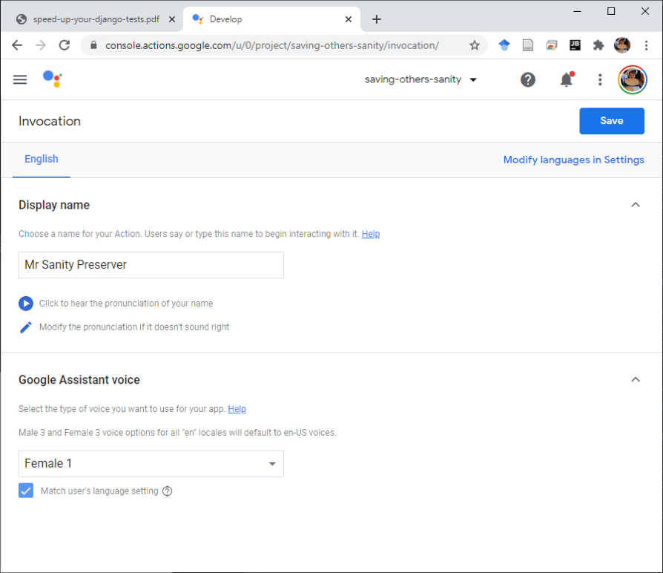Switch to the speed-up-your-django-tests.pdf tab
The height and width of the screenshot is (573, 663).
click(96, 19)
